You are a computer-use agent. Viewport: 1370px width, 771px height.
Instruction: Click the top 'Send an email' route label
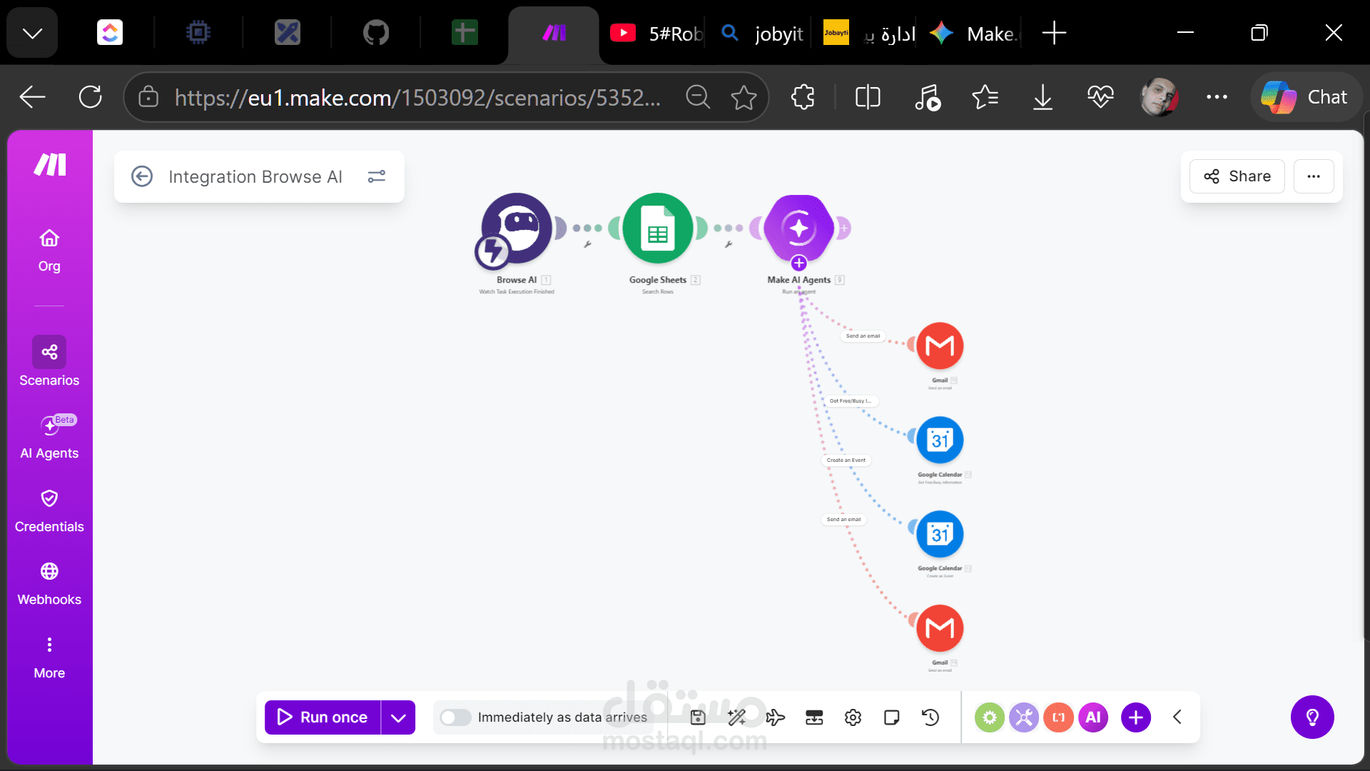[x=863, y=336]
